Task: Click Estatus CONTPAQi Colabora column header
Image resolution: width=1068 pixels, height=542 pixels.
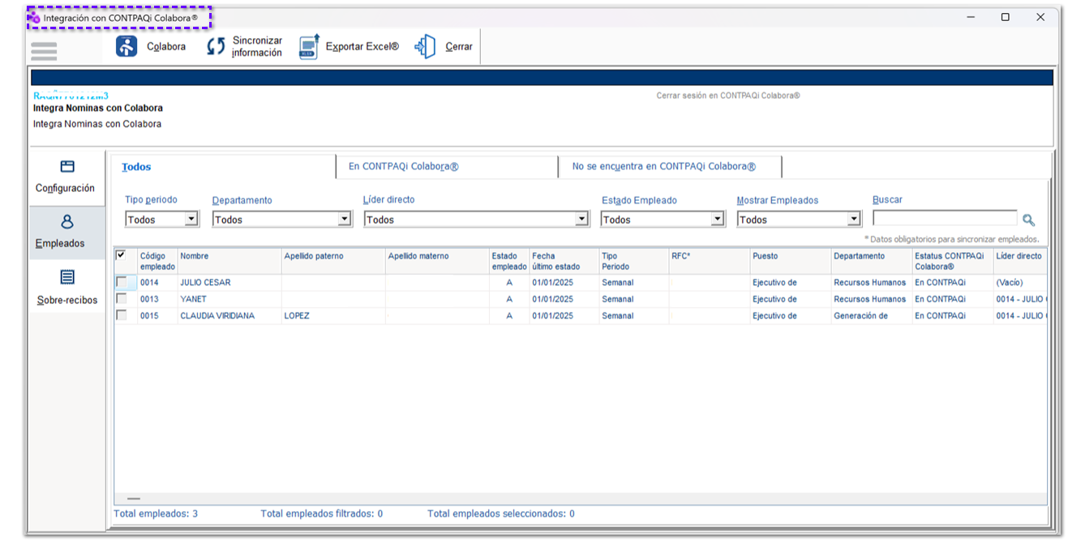Action: 953,261
